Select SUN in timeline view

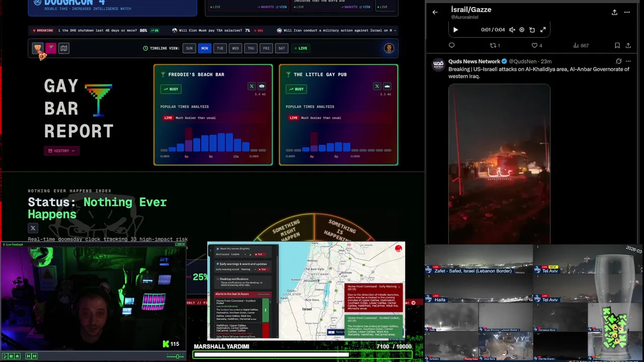(189, 48)
